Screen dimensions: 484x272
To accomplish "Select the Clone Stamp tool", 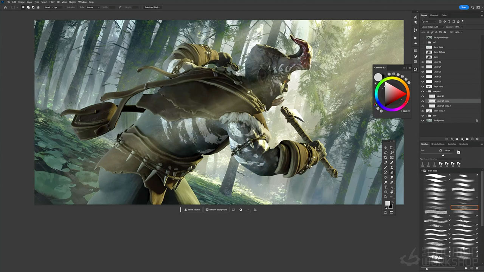I will (x=392, y=167).
